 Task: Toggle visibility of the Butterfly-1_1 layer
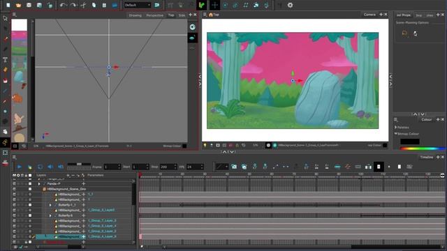pos(14,205)
